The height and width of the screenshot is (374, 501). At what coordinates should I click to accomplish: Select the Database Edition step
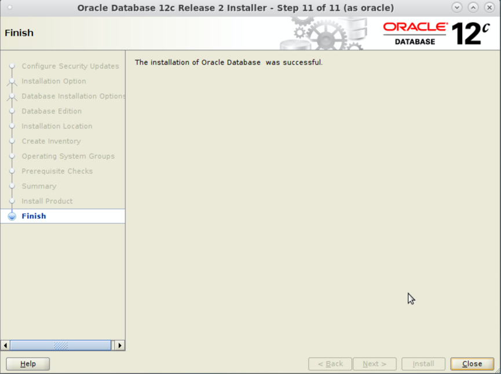[52, 111]
